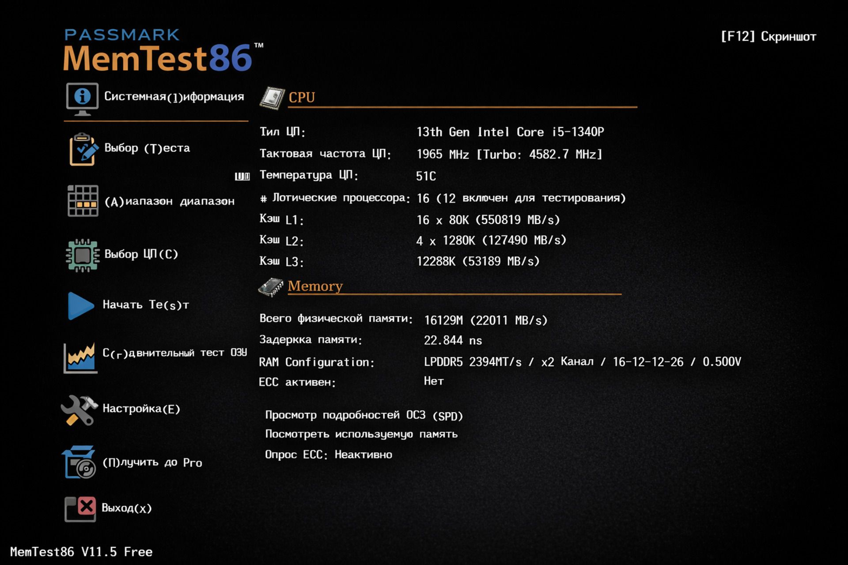Click logical processors count for testing
The width and height of the screenshot is (848, 565).
click(521, 198)
